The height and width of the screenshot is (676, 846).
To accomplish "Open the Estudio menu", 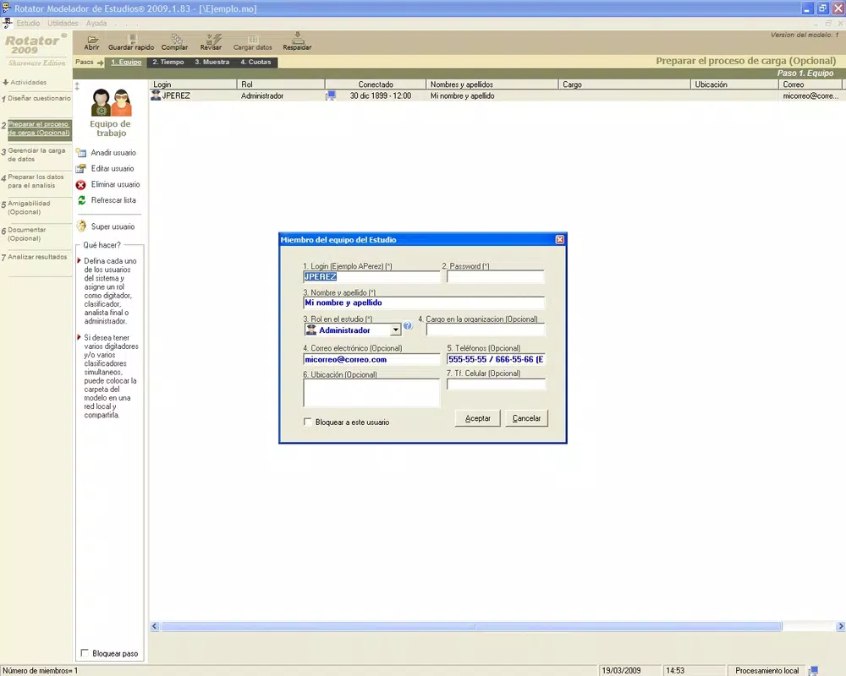I will [x=28, y=23].
